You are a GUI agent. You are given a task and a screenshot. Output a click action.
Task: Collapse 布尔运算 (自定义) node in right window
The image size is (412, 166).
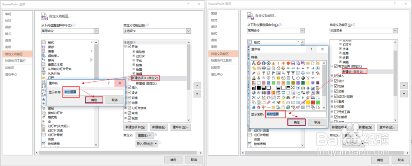(332, 66)
